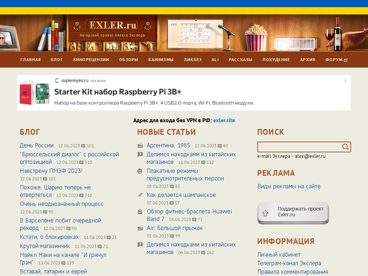The image size is (368, 276).
Task: Open article Как делается шампанское
Action: 181,195
